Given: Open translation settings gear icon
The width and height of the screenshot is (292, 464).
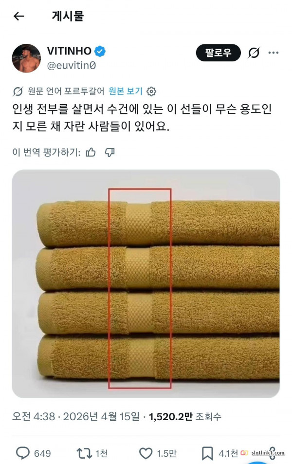Looking at the screenshot, I should pos(151,92).
